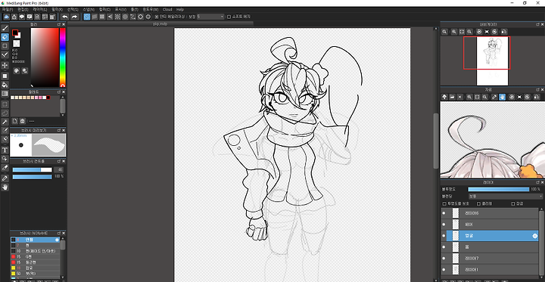This screenshot has height=282, width=545.
Task: Undock the color panel using its float icon
Action: click(59, 24)
